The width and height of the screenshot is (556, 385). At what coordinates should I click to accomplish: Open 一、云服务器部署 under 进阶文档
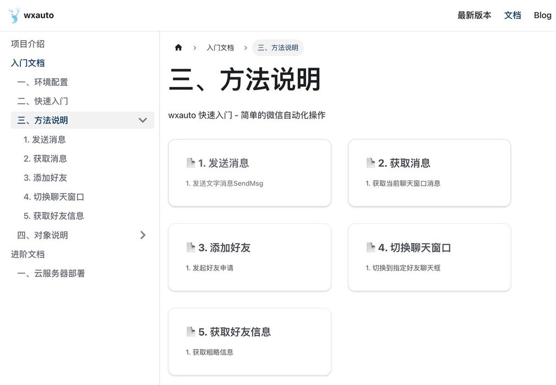pos(51,273)
